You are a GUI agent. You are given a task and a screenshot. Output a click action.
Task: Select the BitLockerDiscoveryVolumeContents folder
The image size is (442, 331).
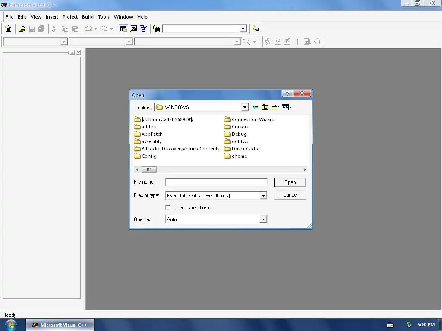pyautogui.click(x=177, y=149)
